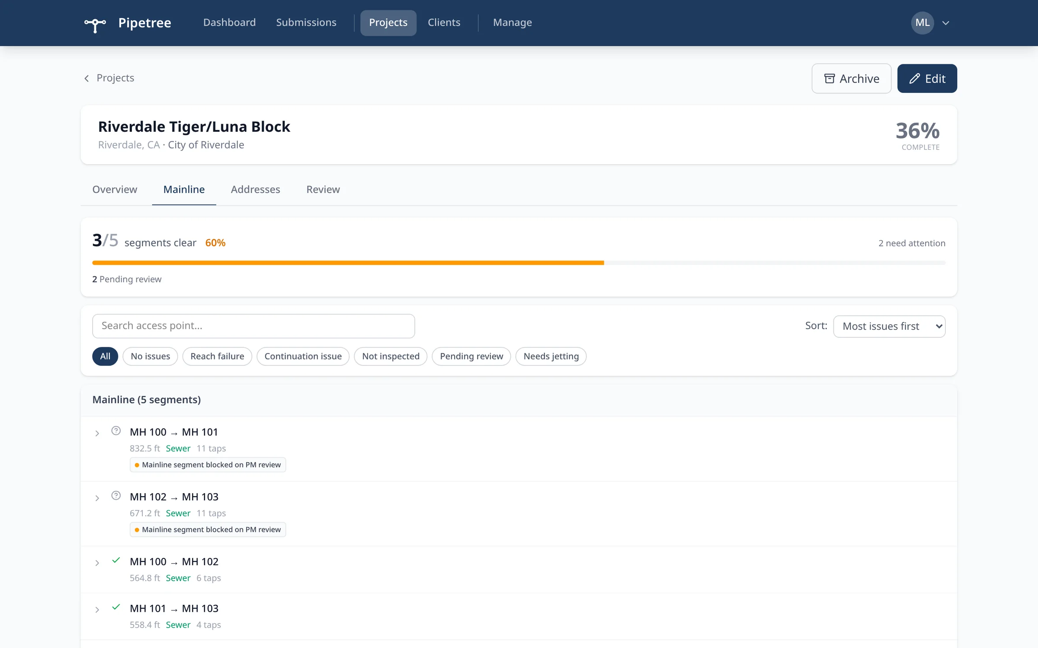
Task: Click the 2 Pending review count text
Action: [x=127, y=279]
